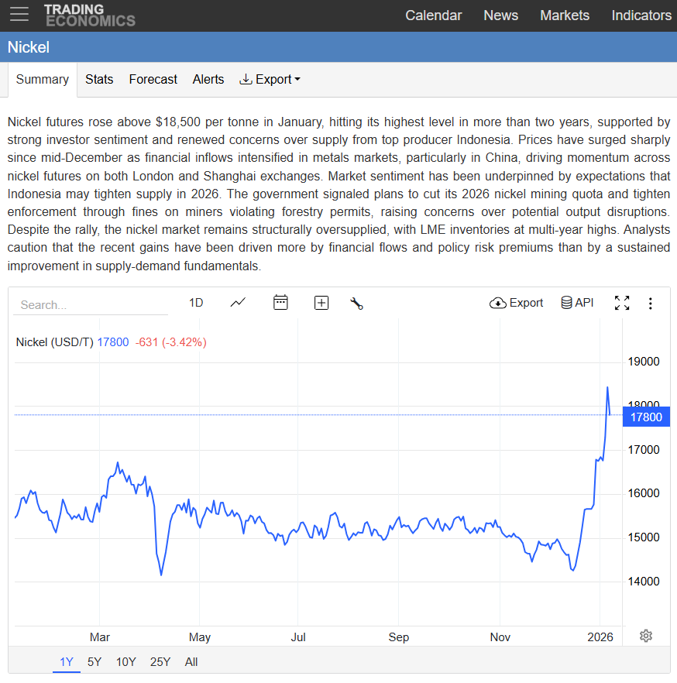Open the hamburger navigation menu
Screen dimensions: 677x683
pyautogui.click(x=19, y=15)
